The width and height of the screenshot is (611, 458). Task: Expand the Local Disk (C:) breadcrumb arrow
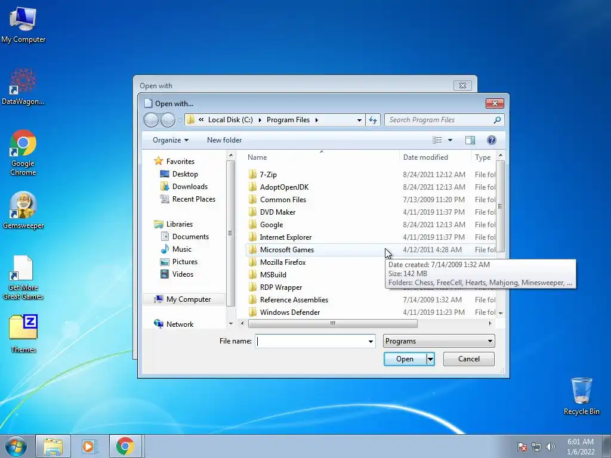click(260, 120)
